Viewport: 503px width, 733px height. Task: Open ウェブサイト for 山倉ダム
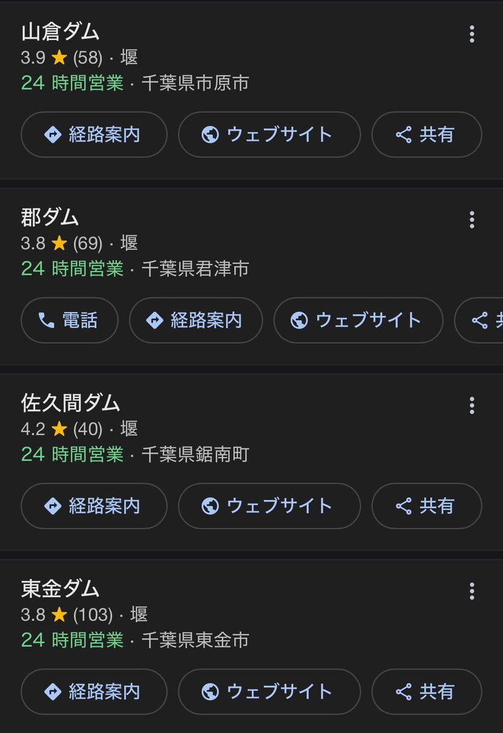coord(269,134)
